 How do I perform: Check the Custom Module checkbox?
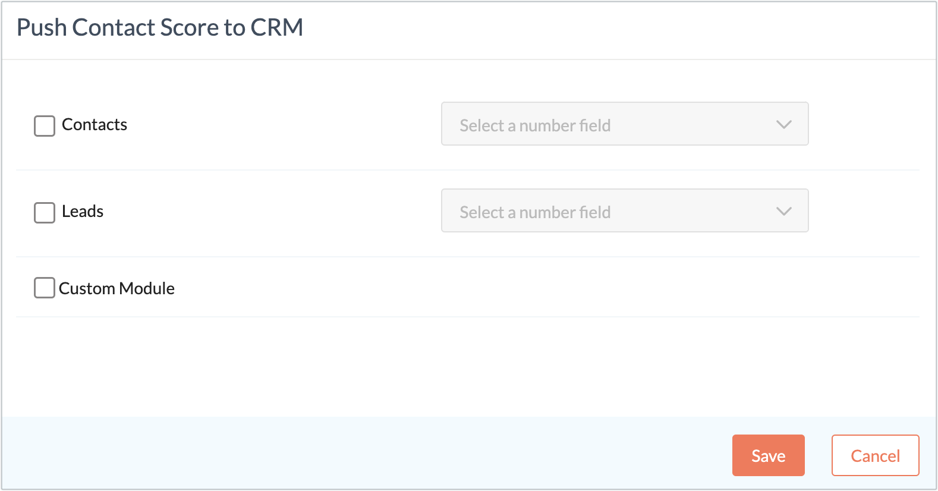[45, 288]
